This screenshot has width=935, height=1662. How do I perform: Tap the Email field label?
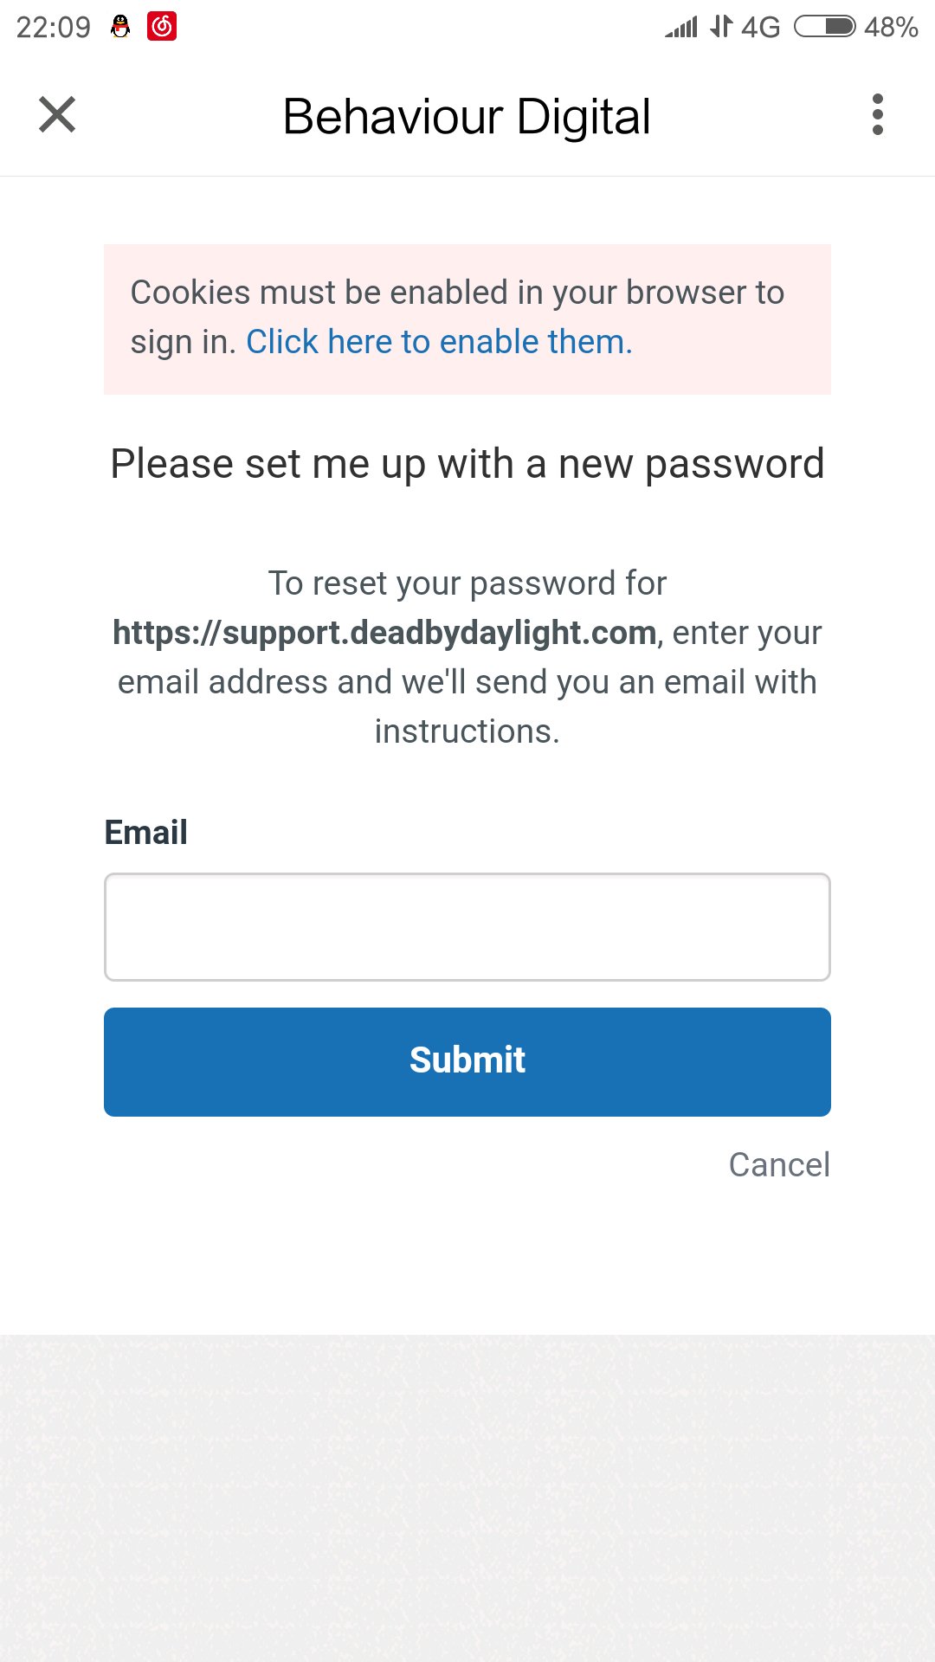tap(145, 833)
